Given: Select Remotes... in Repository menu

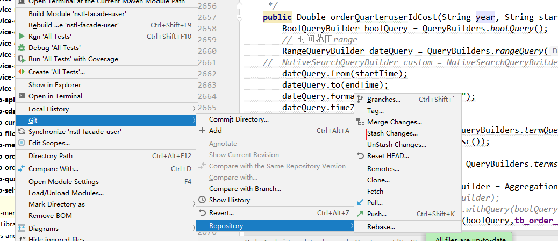Looking at the screenshot, I should pos(407,169).
